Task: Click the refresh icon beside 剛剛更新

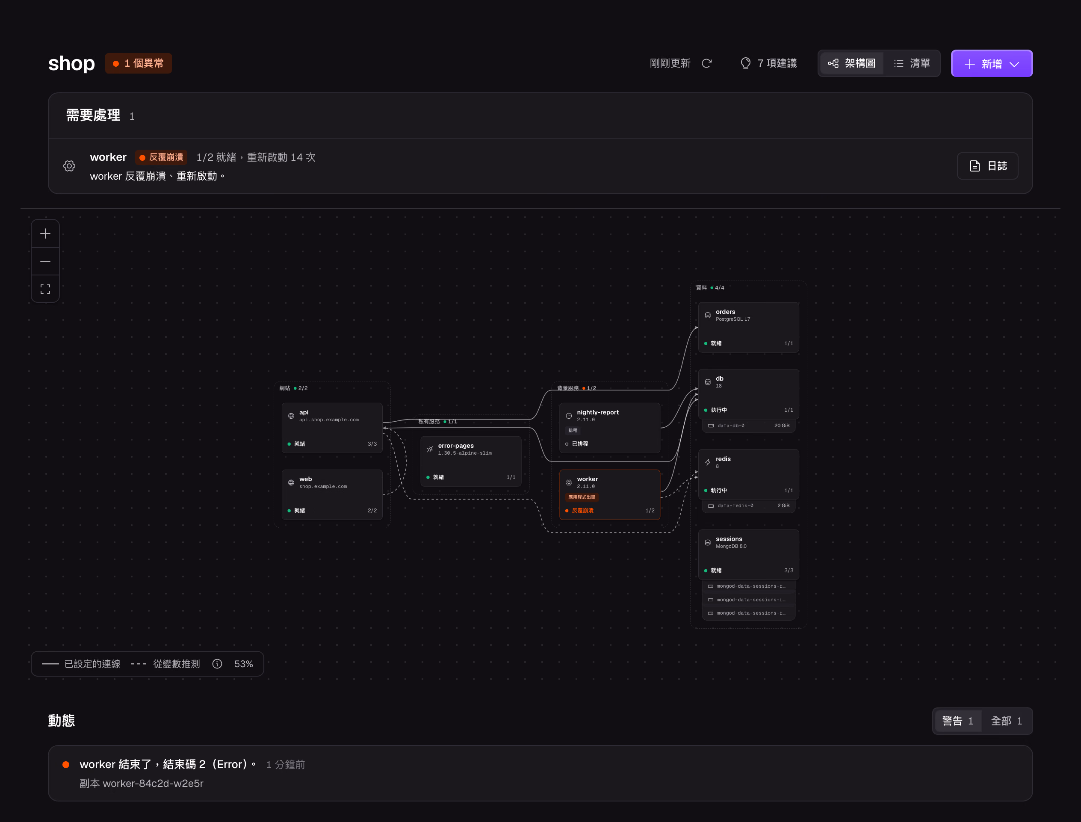Action: coord(706,64)
